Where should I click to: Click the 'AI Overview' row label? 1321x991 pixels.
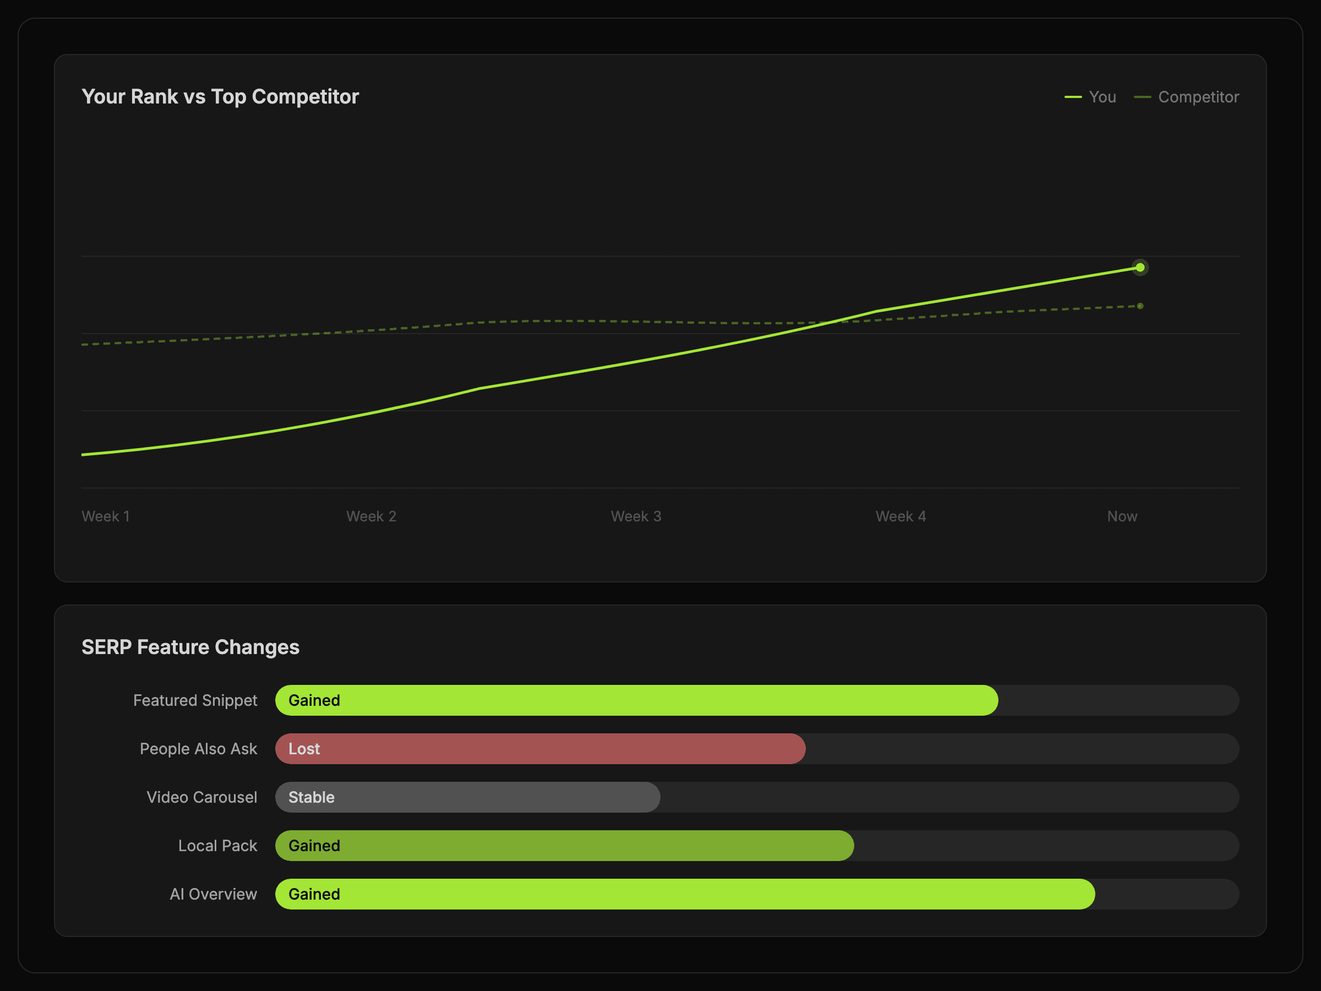(x=213, y=894)
